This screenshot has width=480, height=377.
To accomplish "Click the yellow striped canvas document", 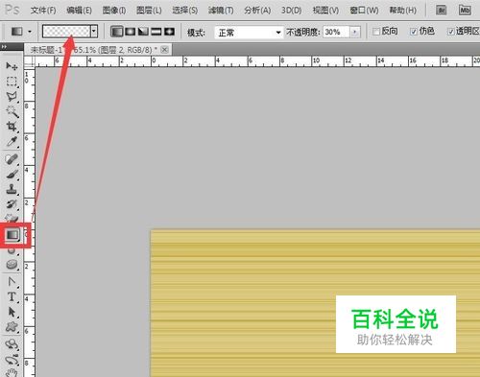I will pyautogui.click(x=315, y=303).
